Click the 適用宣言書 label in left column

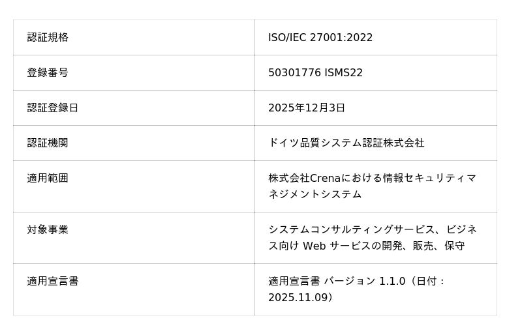click(53, 281)
